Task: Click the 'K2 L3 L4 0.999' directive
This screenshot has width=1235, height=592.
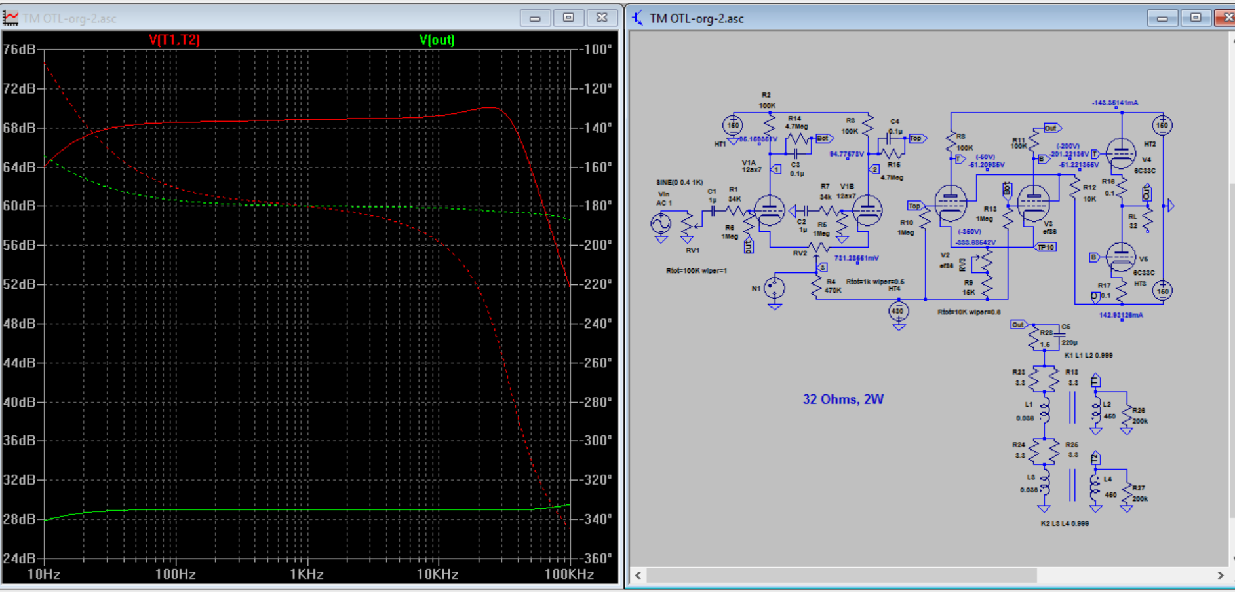Action: click(x=1065, y=523)
